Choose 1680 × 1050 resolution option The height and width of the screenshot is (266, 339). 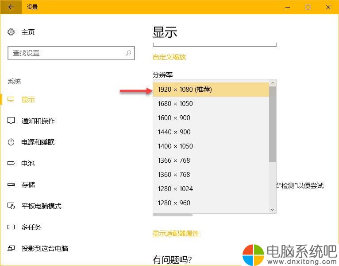(x=211, y=104)
